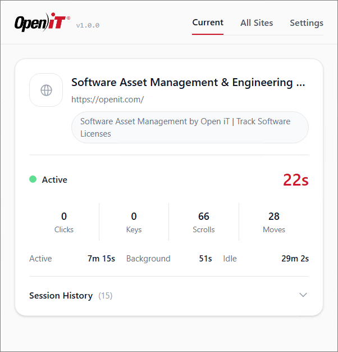
Task: Click the (15) session count
Action: [x=106, y=296]
